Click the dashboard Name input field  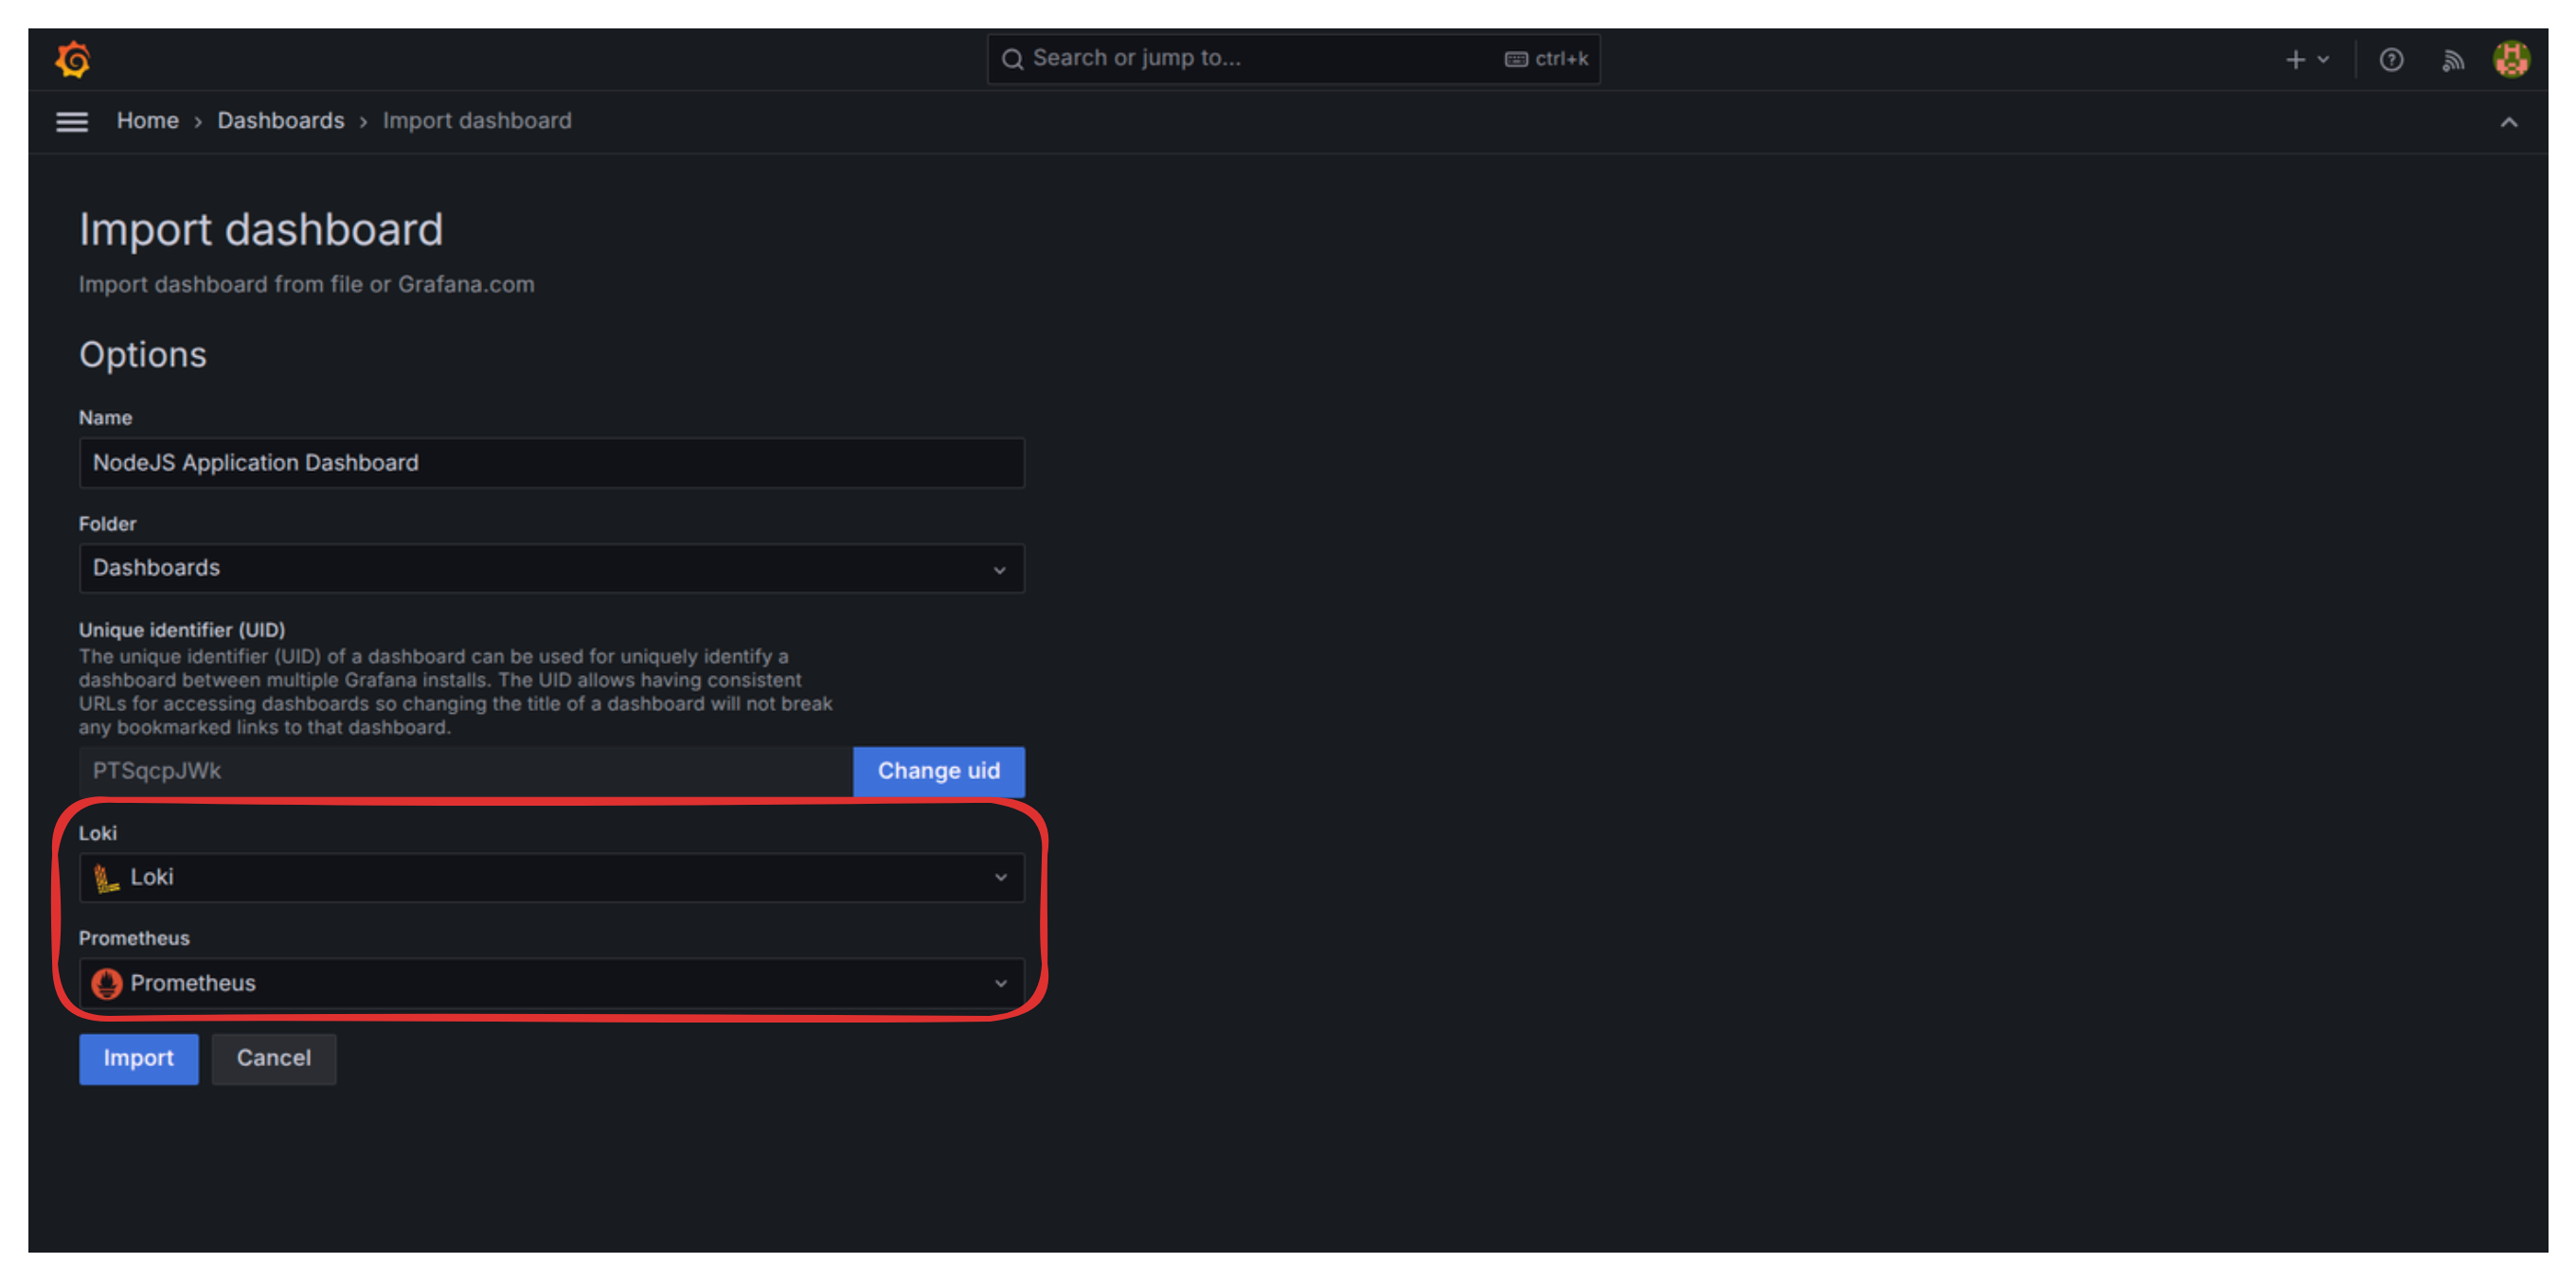[x=551, y=463]
